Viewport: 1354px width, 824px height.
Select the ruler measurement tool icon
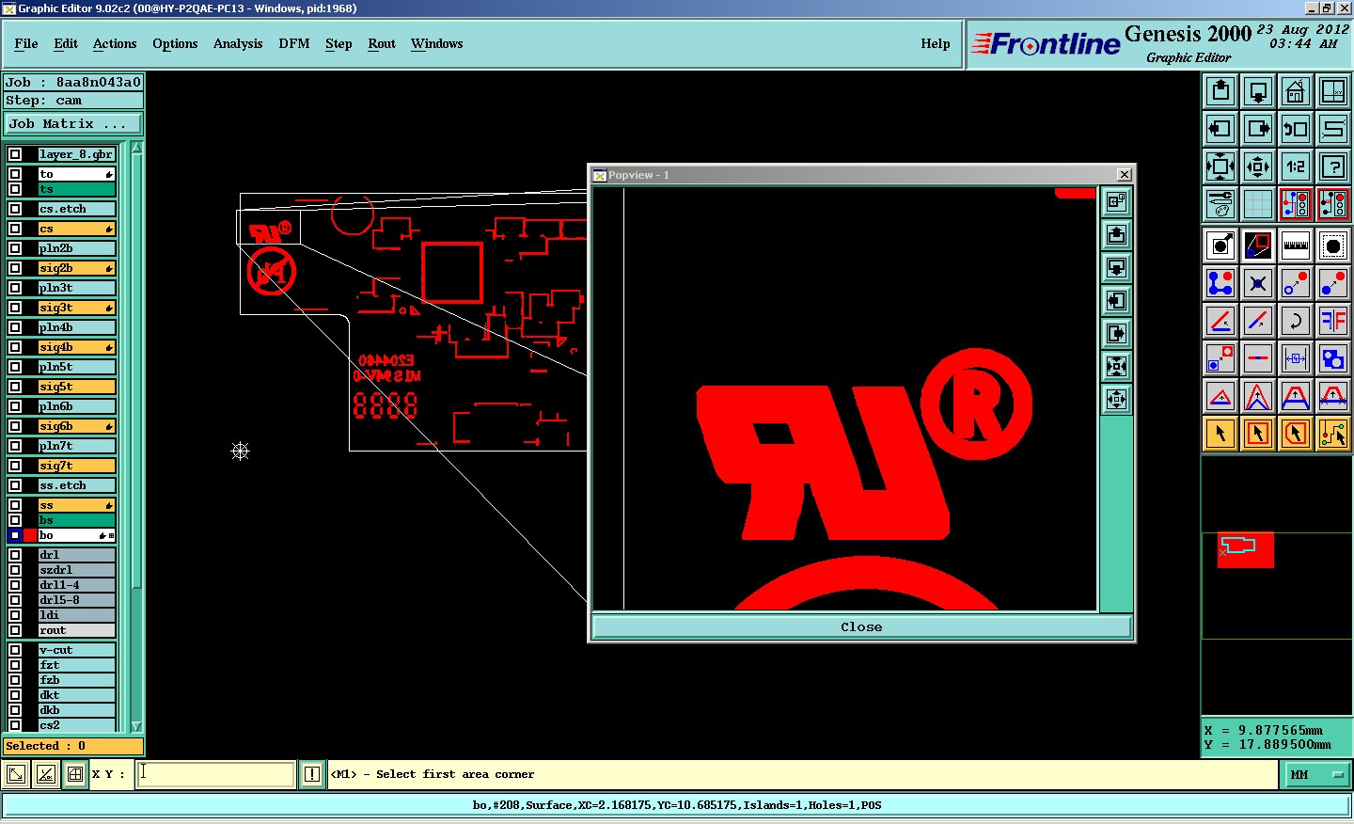tap(1296, 246)
